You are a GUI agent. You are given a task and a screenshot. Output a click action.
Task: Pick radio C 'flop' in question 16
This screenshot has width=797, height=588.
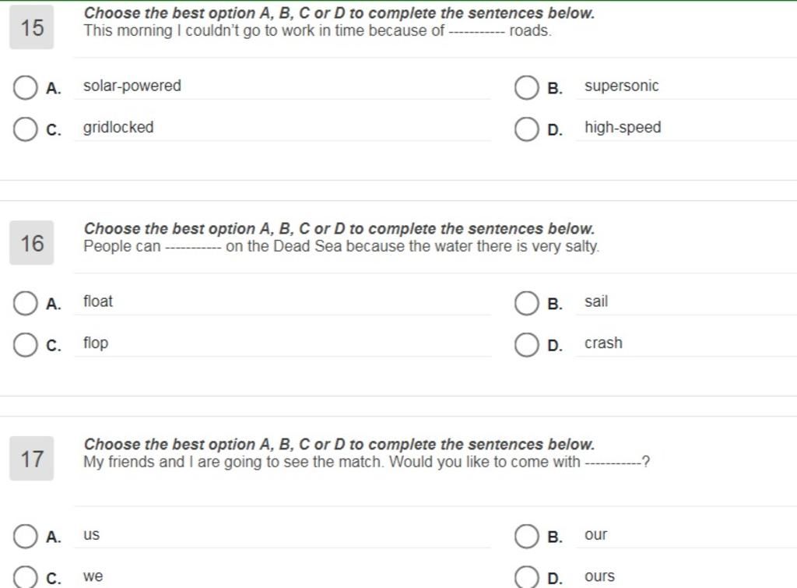pyautogui.click(x=25, y=345)
